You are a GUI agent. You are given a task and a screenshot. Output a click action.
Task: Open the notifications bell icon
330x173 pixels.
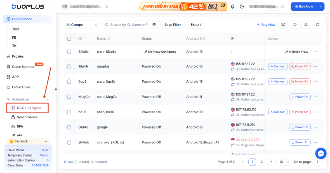point(233,7)
